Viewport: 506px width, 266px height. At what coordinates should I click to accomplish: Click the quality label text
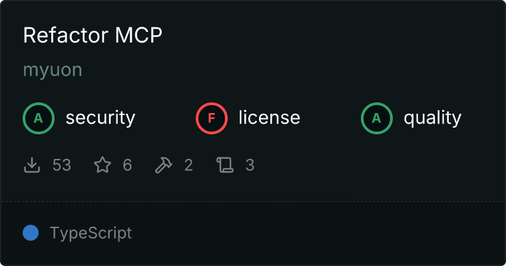(432, 118)
